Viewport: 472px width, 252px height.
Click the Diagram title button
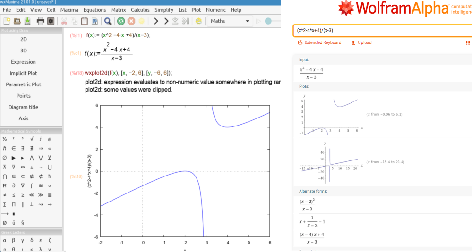click(x=24, y=107)
